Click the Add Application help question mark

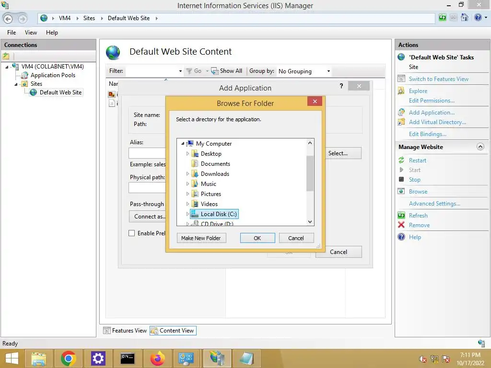coord(341,86)
